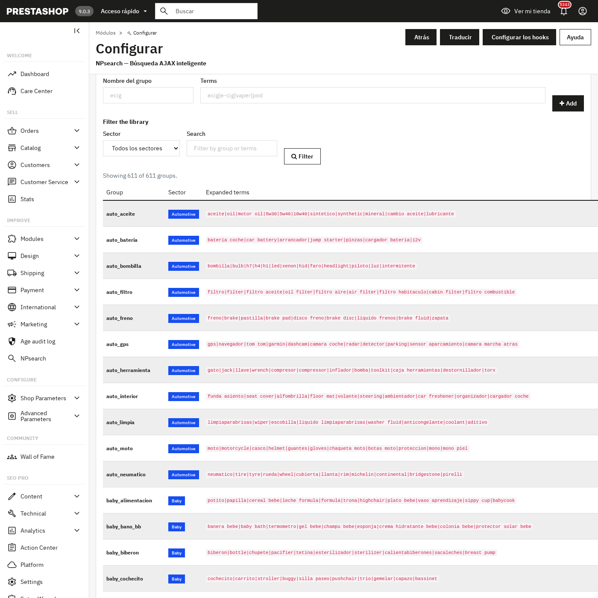Expand the International menu chevron
This screenshot has width=598, height=598.
(x=77, y=307)
